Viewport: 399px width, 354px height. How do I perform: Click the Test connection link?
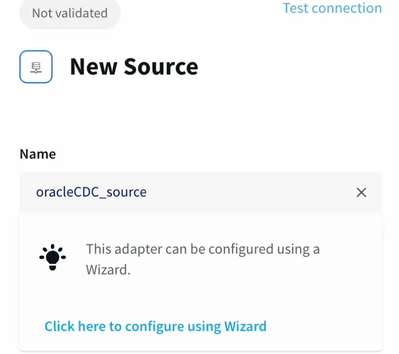[x=332, y=8]
